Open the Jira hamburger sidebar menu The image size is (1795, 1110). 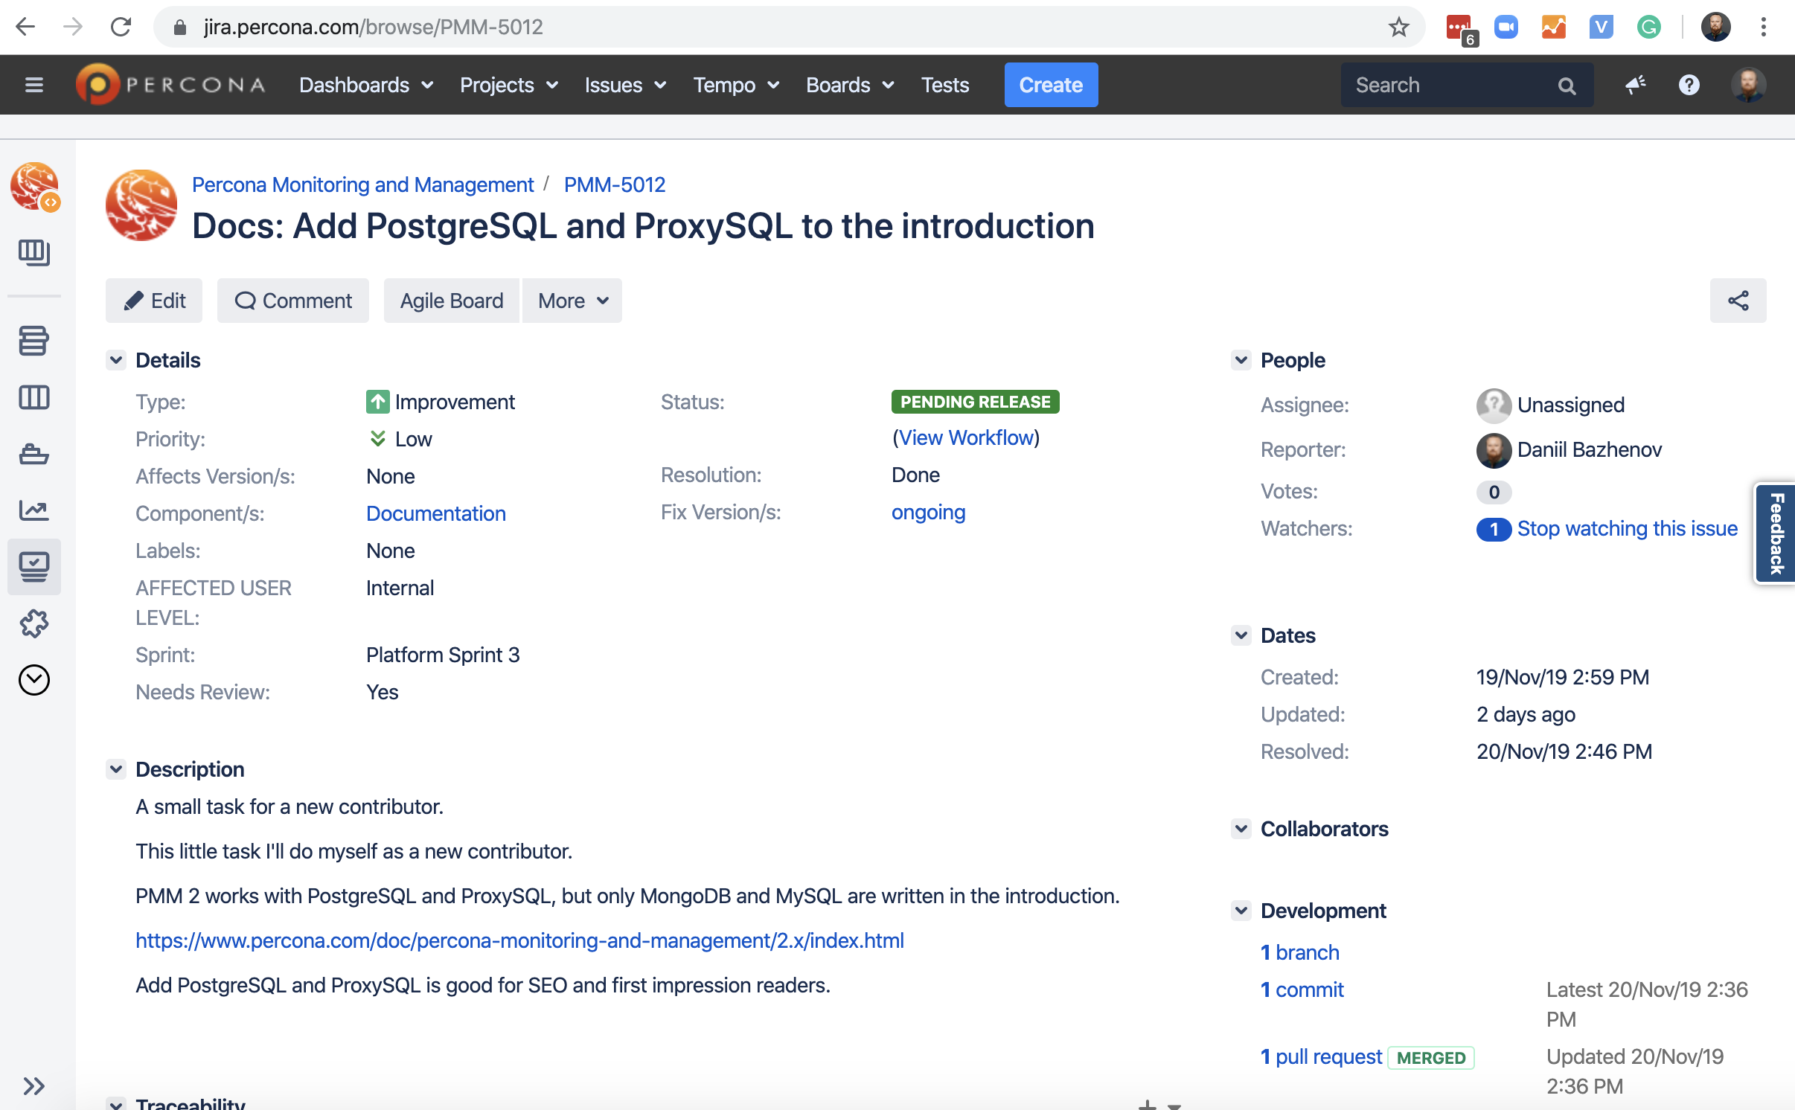pyautogui.click(x=34, y=85)
